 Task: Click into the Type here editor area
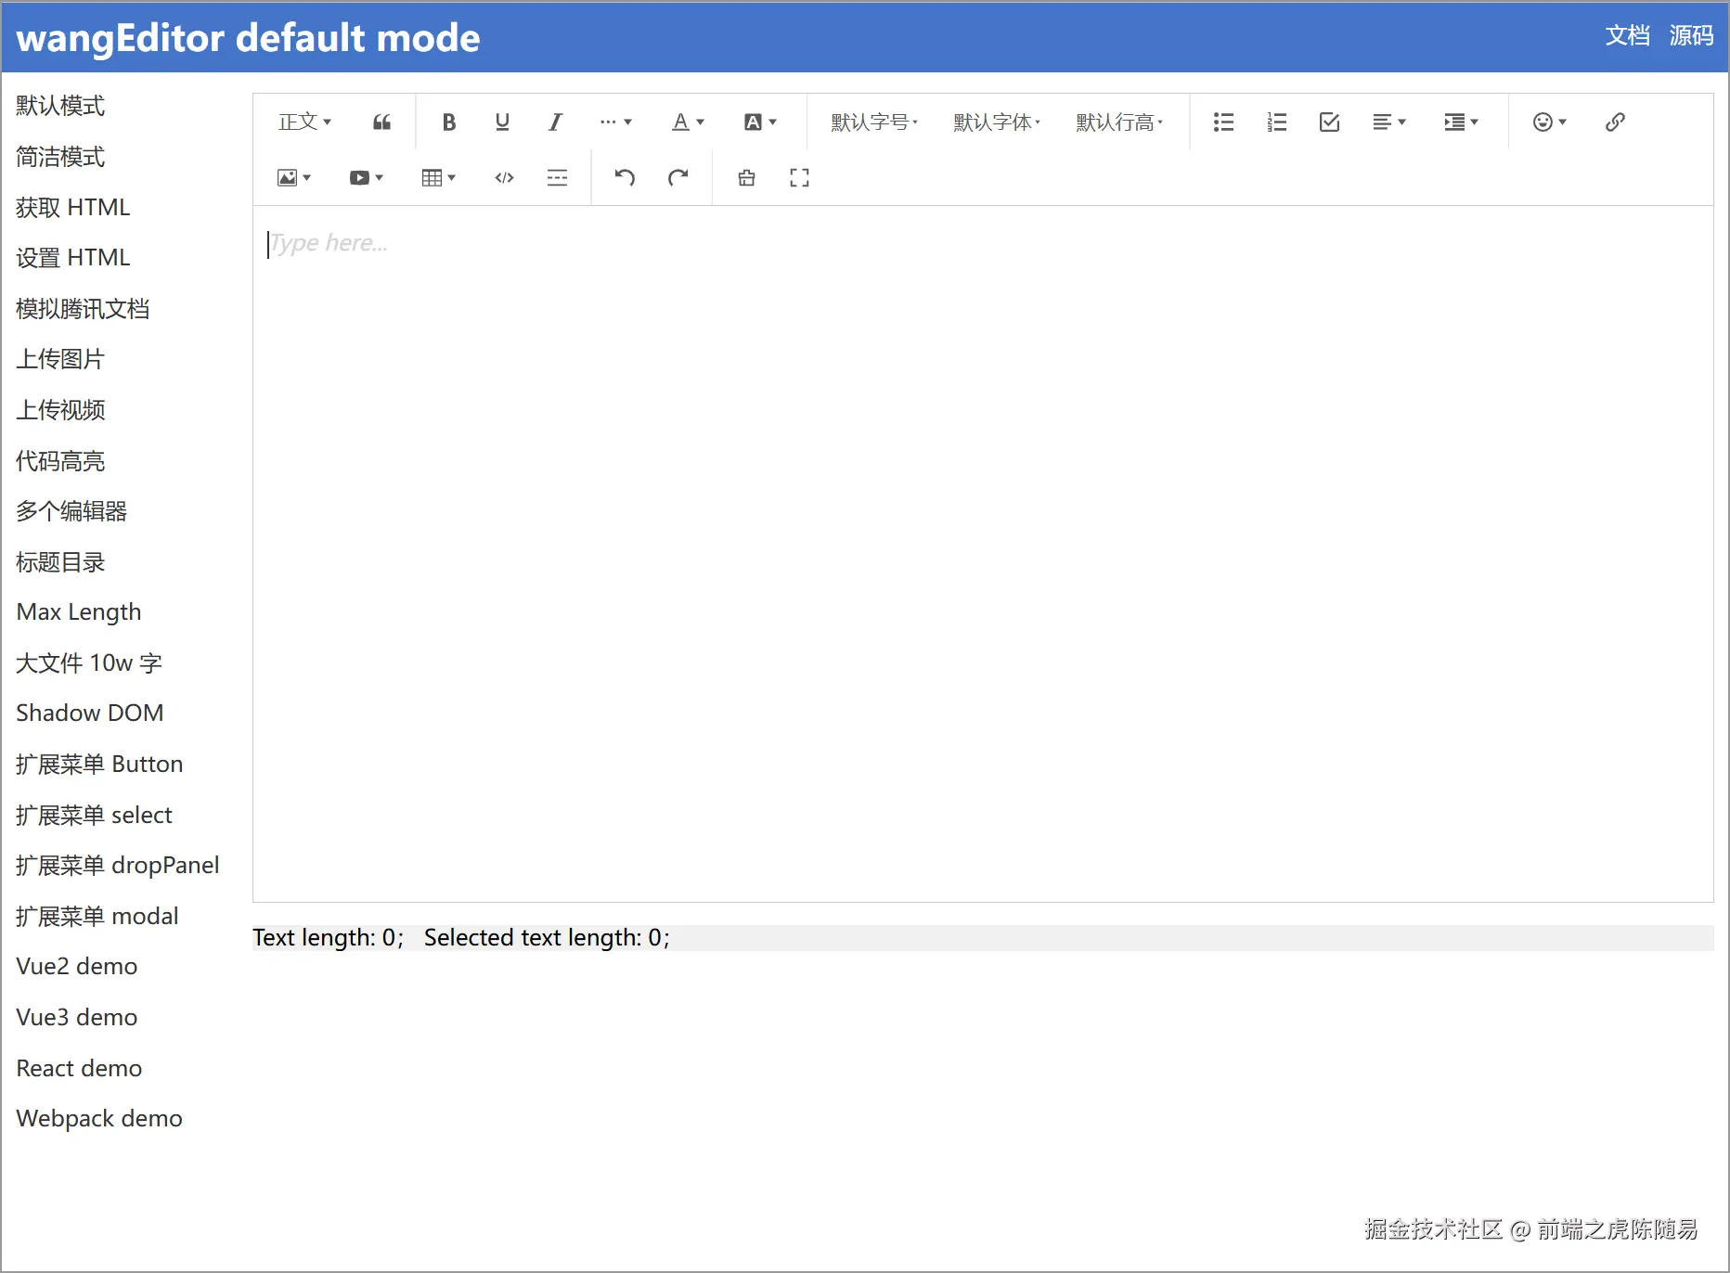click(x=983, y=553)
